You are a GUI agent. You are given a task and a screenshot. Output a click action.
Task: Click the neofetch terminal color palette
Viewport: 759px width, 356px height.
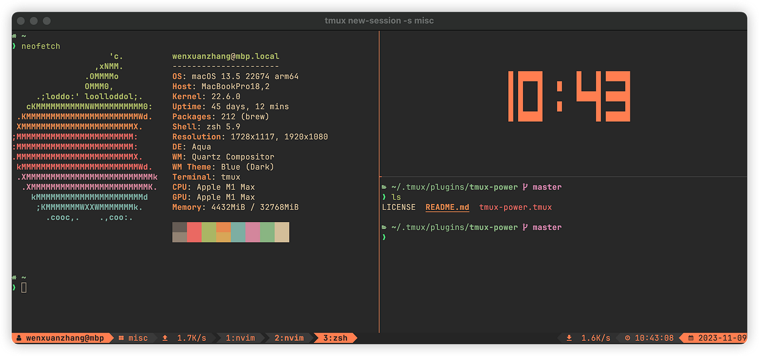point(230,232)
